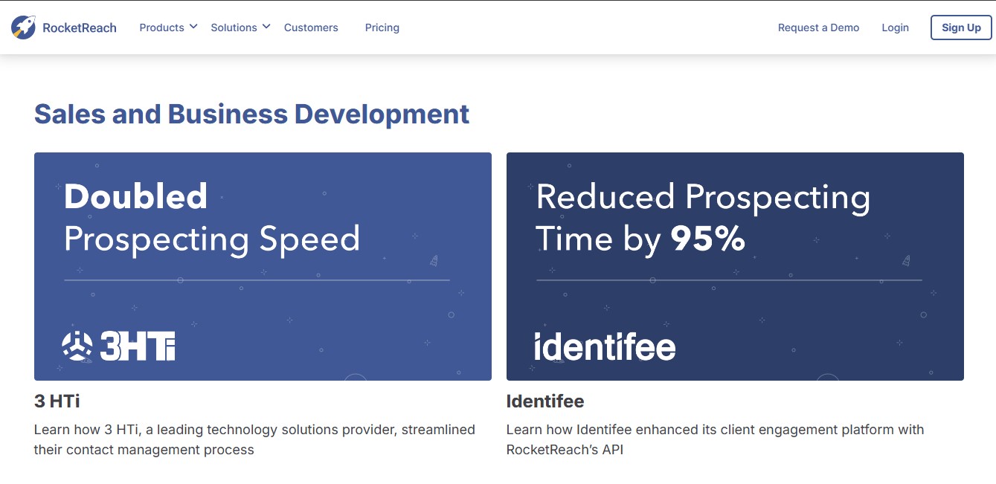The width and height of the screenshot is (996, 484).
Task: Expand the Products dropdown chevron
Action: [x=193, y=27]
